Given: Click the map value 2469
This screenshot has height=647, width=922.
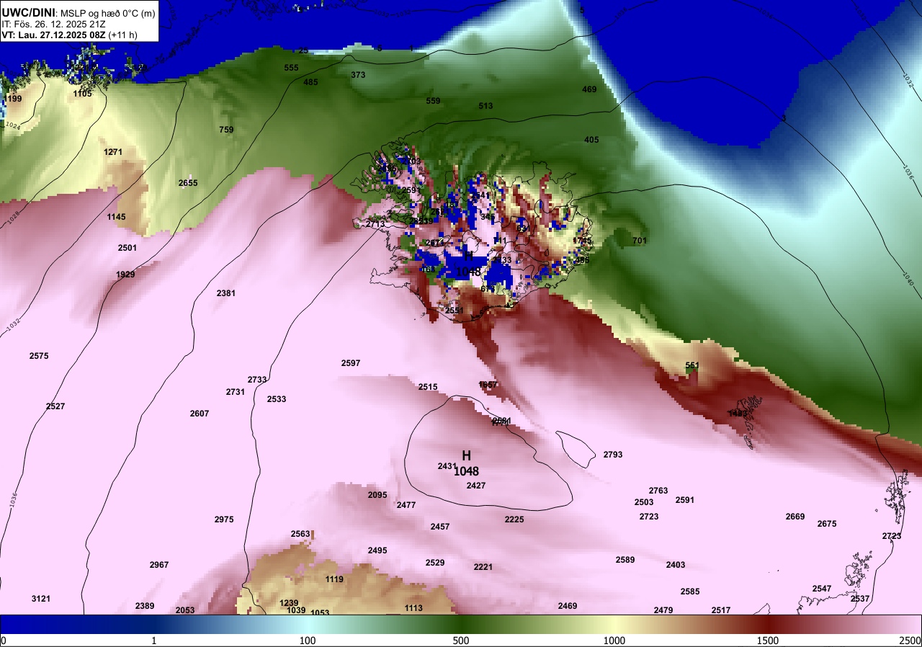Looking at the screenshot, I should tap(568, 606).
